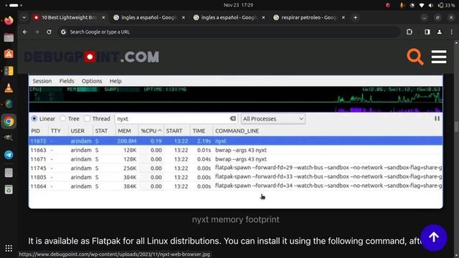Show applications grid in dock
This screenshot has width=459, height=258.
(9, 248)
